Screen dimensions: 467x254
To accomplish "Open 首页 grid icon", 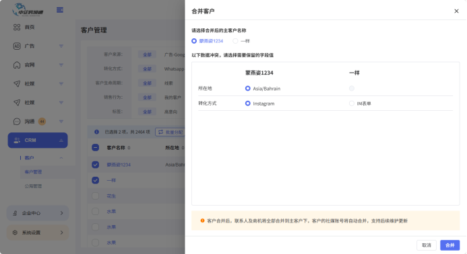I will tap(17, 28).
